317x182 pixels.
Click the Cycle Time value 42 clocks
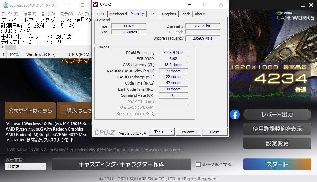(173, 83)
